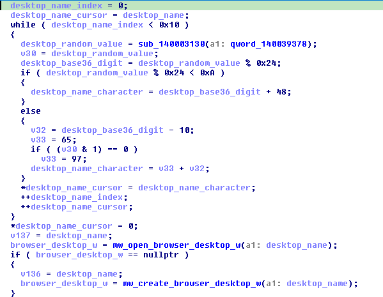The height and width of the screenshot is (297, 383).
Task: Select the number 48 in the character assignment
Action: (281, 92)
